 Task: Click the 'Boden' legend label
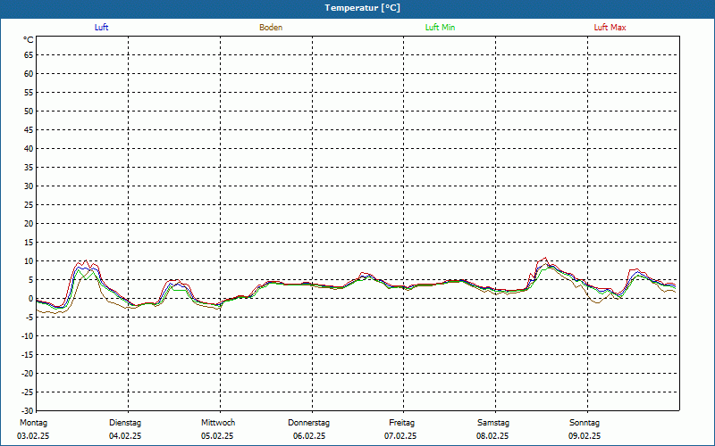[271, 28]
